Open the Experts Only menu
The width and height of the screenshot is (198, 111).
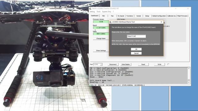point(106,12)
